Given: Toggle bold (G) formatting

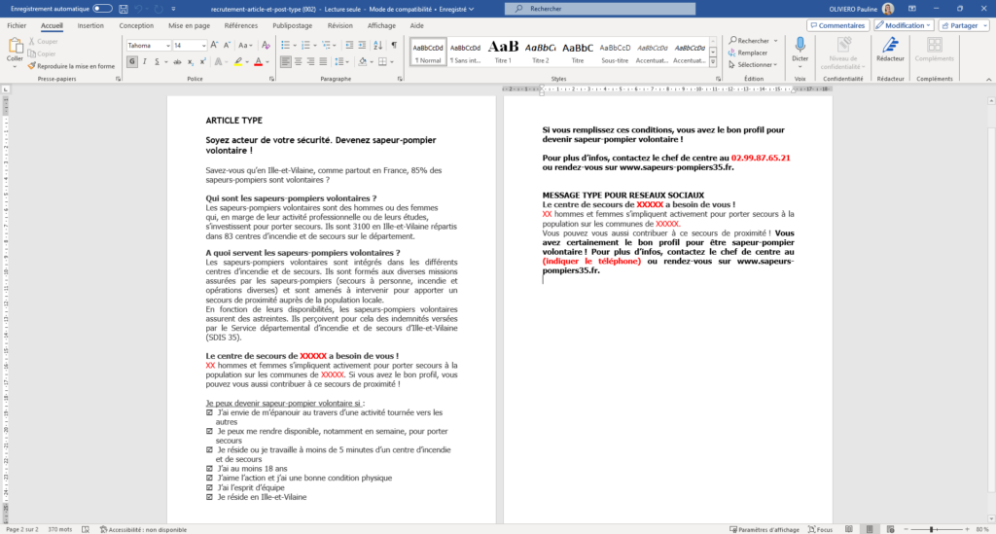Looking at the screenshot, I should pyautogui.click(x=132, y=62).
